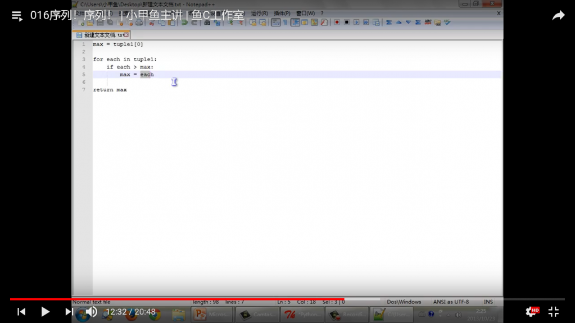
Task: Click the Print icon in the toolbar
Action: click(x=139, y=22)
